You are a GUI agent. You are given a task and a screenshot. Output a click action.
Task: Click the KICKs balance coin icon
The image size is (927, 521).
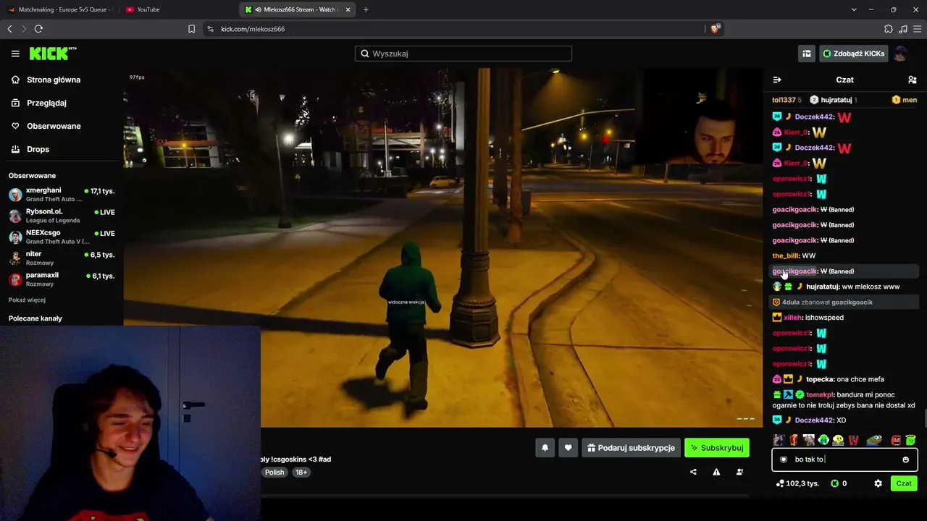(x=834, y=483)
